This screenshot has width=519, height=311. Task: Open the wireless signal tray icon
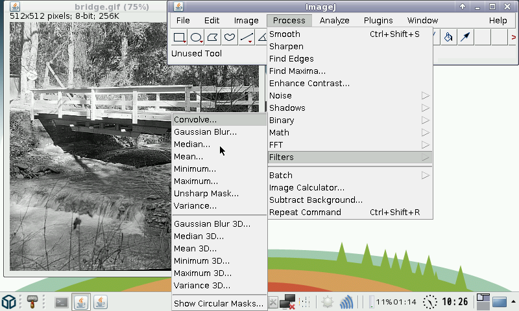pos(346,302)
